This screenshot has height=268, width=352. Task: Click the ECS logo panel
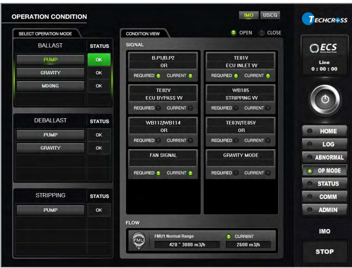coord(324,55)
